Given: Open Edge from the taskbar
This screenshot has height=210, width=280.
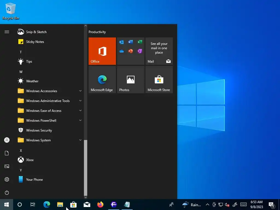Looking at the screenshot, I should tap(47, 205).
